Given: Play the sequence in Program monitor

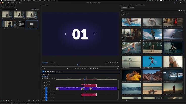Looking at the screenshot, I should (x=80, y=68).
